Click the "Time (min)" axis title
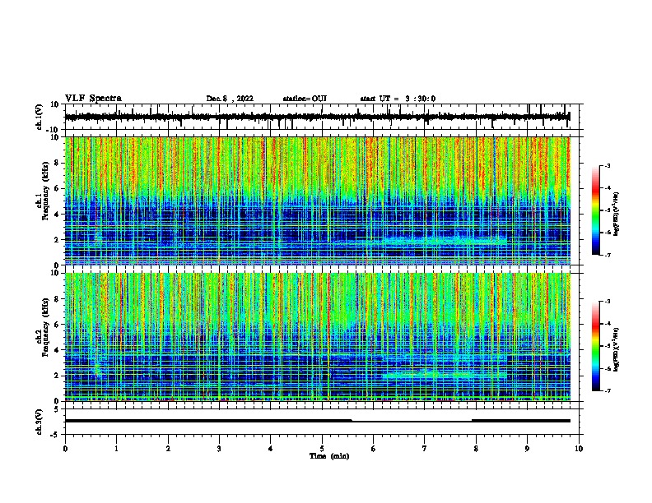 click(329, 456)
